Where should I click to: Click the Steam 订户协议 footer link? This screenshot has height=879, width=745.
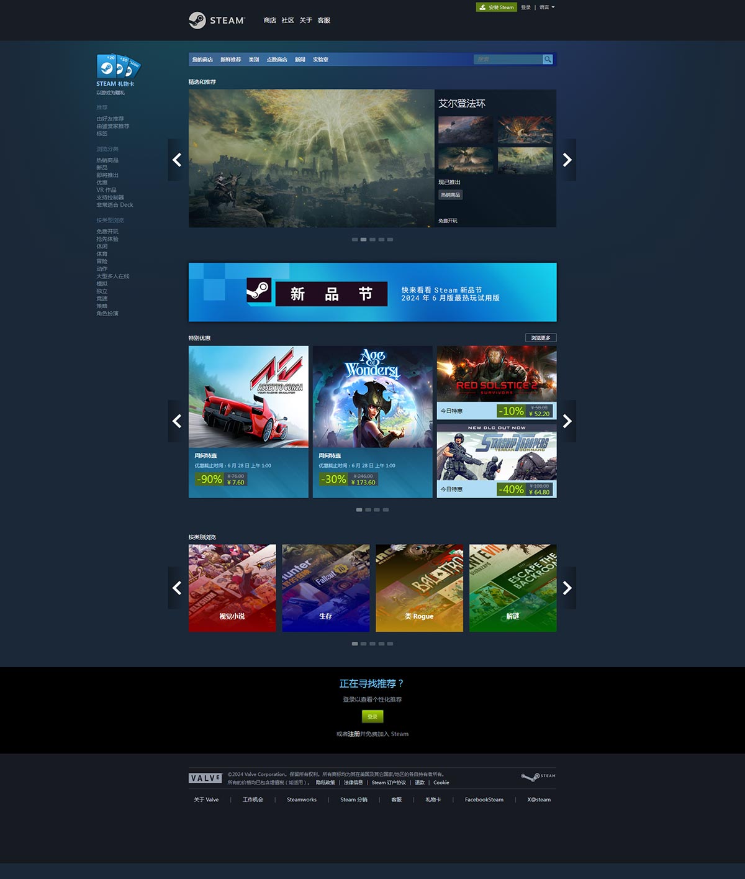point(389,783)
